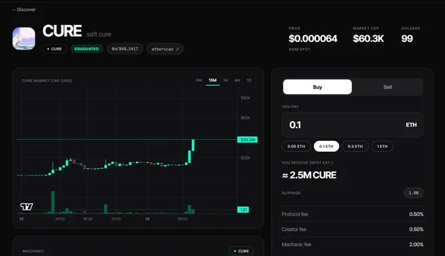
Task: Click the $38.24K price label on chart
Action: click(x=247, y=139)
